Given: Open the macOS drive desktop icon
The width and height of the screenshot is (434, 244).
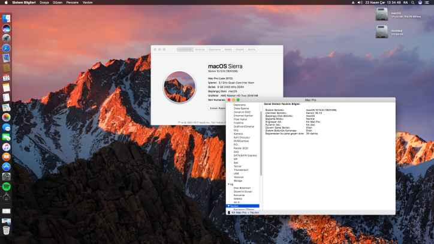Looking at the screenshot, I should pyautogui.click(x=381, y=14).
